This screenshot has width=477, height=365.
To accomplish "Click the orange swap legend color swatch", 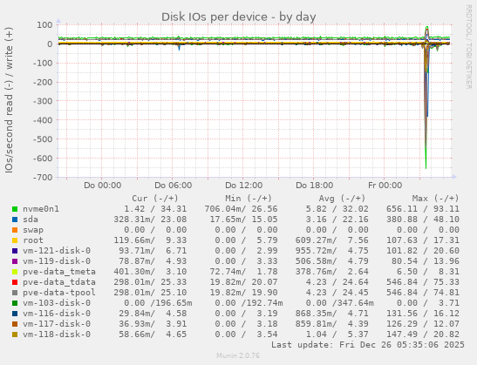I will [15, 230].
